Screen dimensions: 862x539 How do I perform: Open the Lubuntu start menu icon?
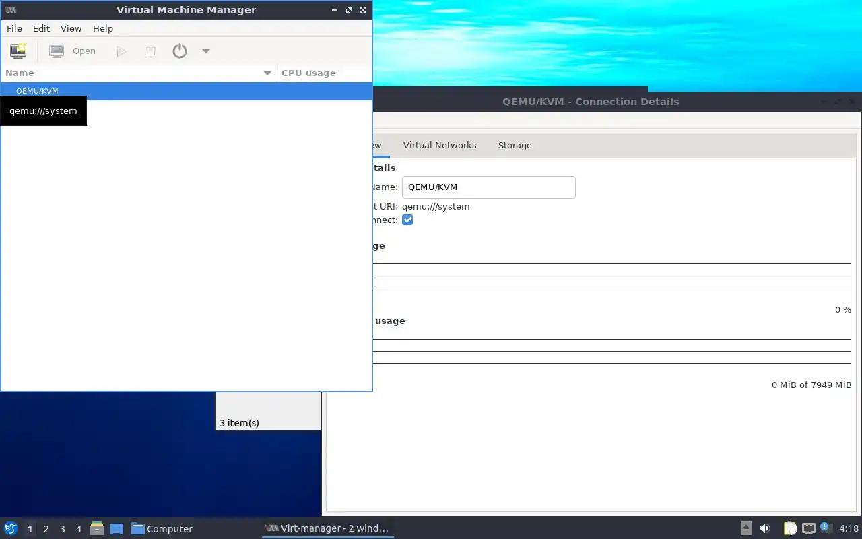pos(11,528)
